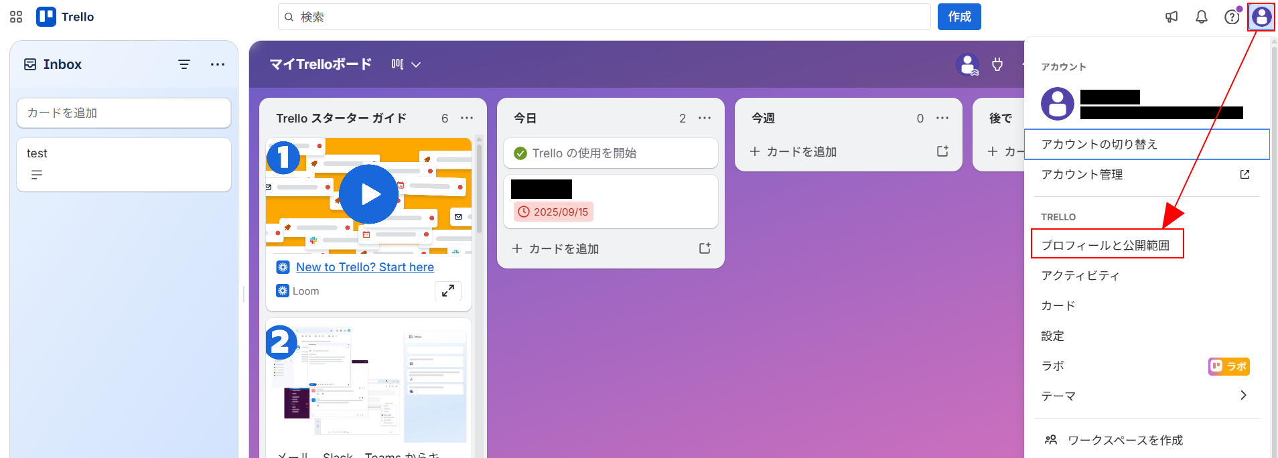Click the 作成 create button

[959, 17]
